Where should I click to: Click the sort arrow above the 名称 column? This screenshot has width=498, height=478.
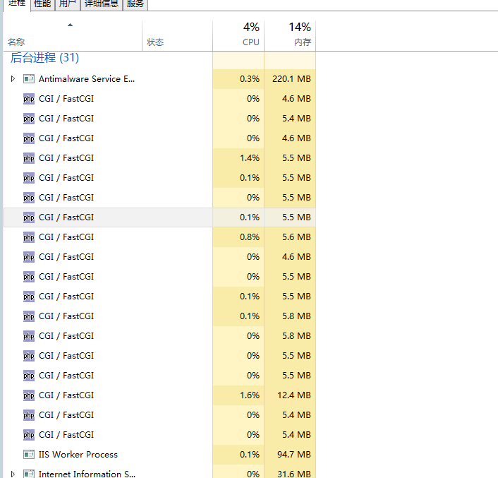[x=70, y=25]
